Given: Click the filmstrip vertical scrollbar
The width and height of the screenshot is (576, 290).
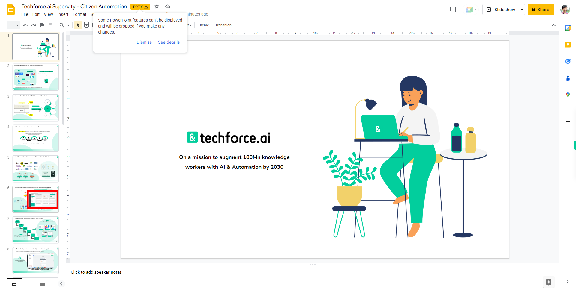Looking at the screenshot, I should point(63,78).
